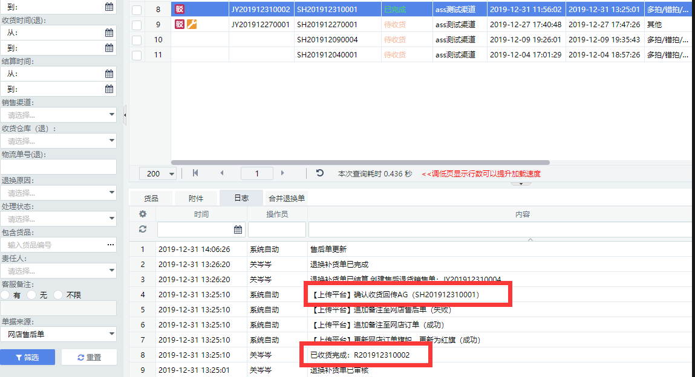The width and height of the screenshot is (695, 377).
Task: Refresh the log list using the refresh icon
Action: (143, 229)
